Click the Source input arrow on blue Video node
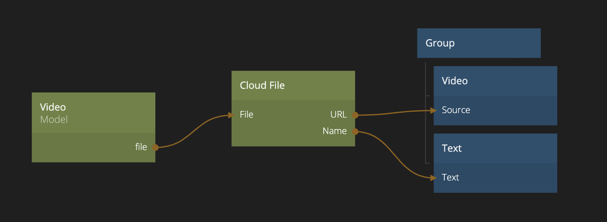 coord(433,110)
